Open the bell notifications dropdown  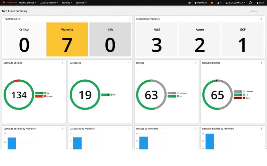click(x=219, y=3)
